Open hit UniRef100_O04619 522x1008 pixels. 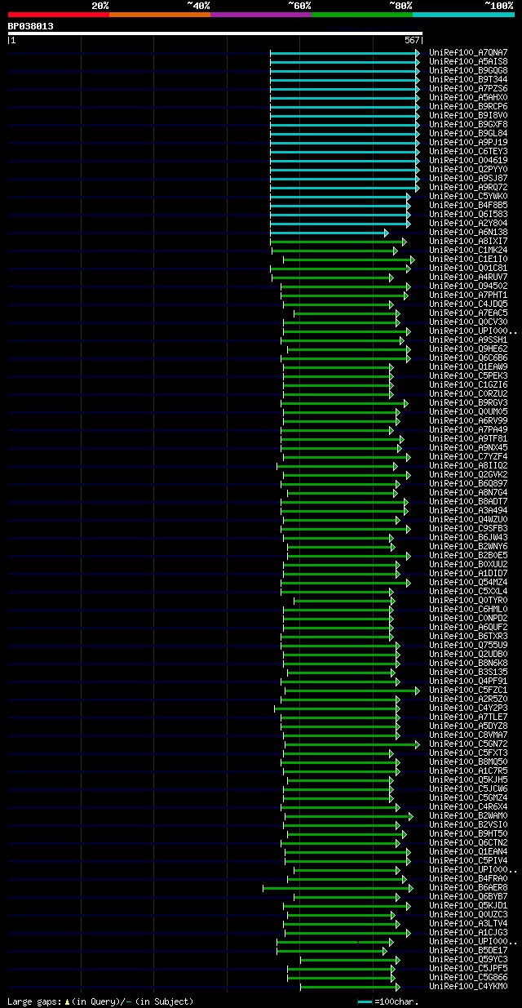coord(468,160)
